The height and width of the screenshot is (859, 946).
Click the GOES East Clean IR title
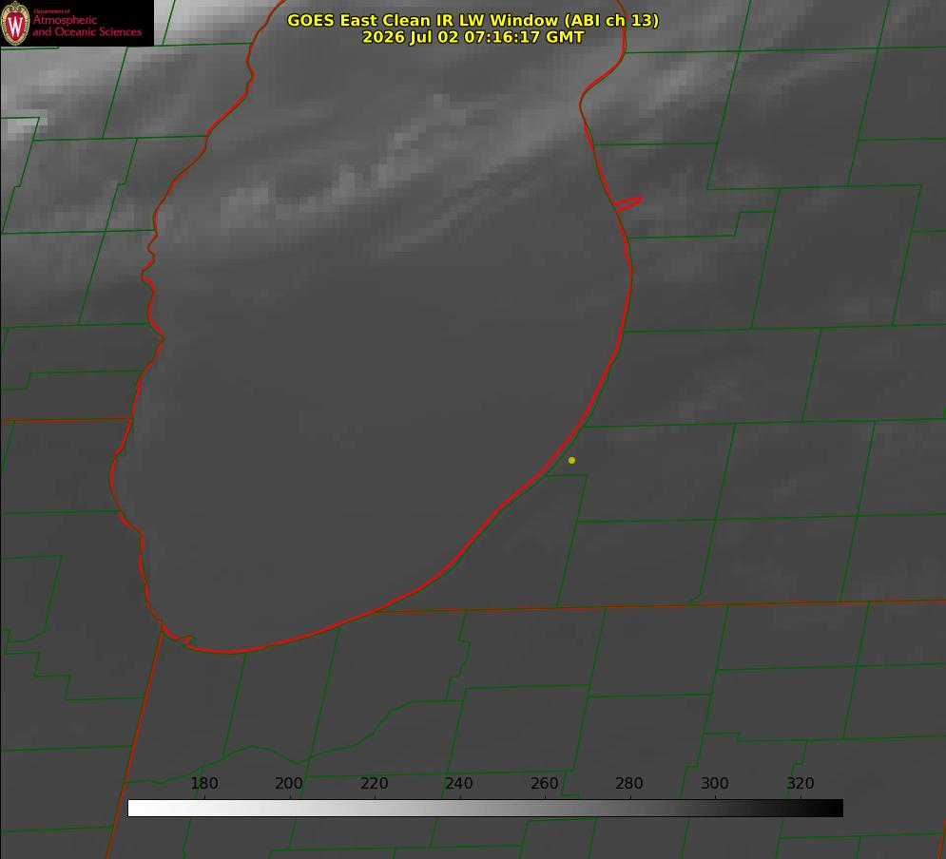[x=473, y=20]
